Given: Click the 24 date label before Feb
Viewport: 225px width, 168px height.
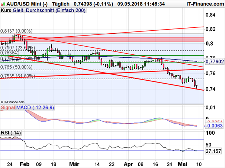Looking at the screenshot, I should tap(10, 164).
